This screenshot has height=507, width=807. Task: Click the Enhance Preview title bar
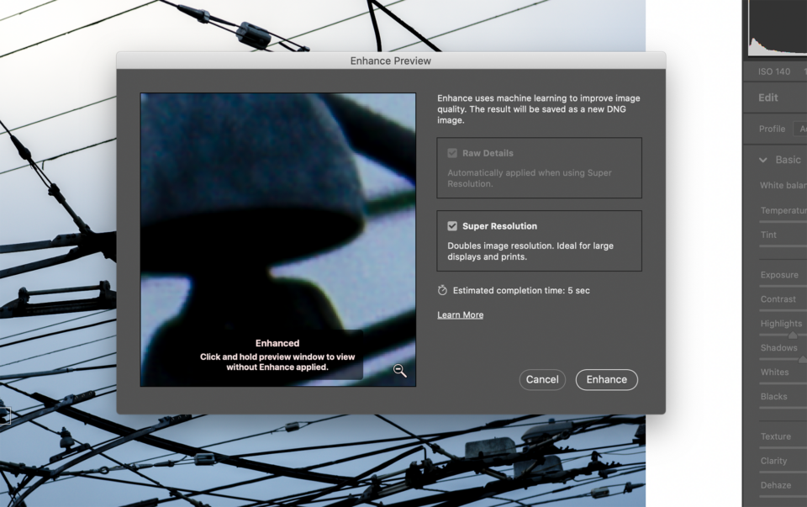[x=390, y=61]
